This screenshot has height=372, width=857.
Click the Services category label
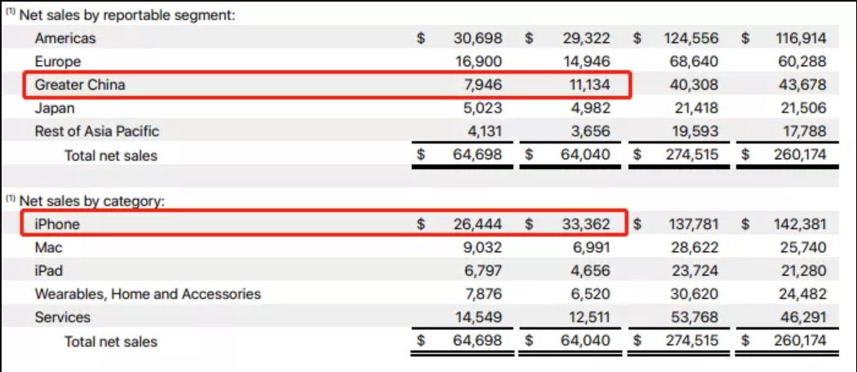click(63, 317)
